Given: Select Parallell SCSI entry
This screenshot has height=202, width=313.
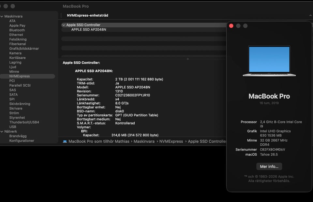Looking at the screenshot, I should click(x=20, y=85).
